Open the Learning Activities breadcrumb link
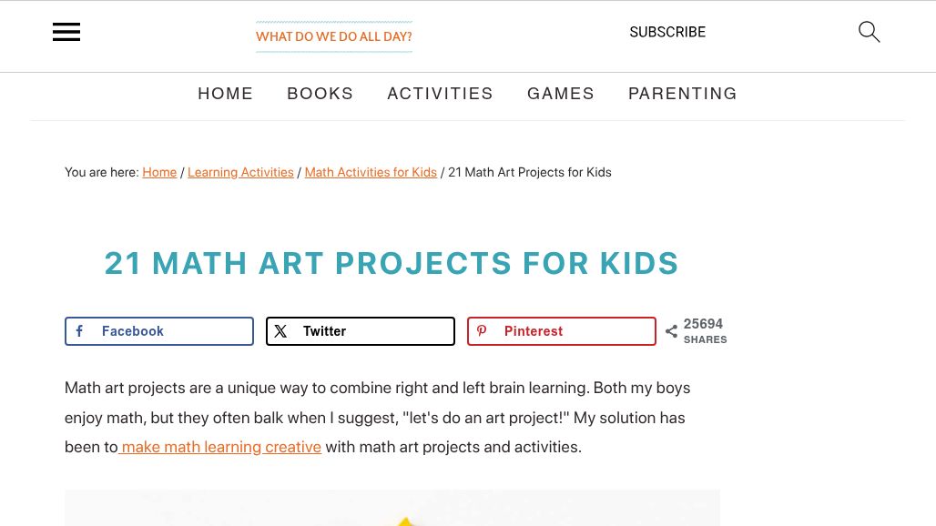 point(240,172)
